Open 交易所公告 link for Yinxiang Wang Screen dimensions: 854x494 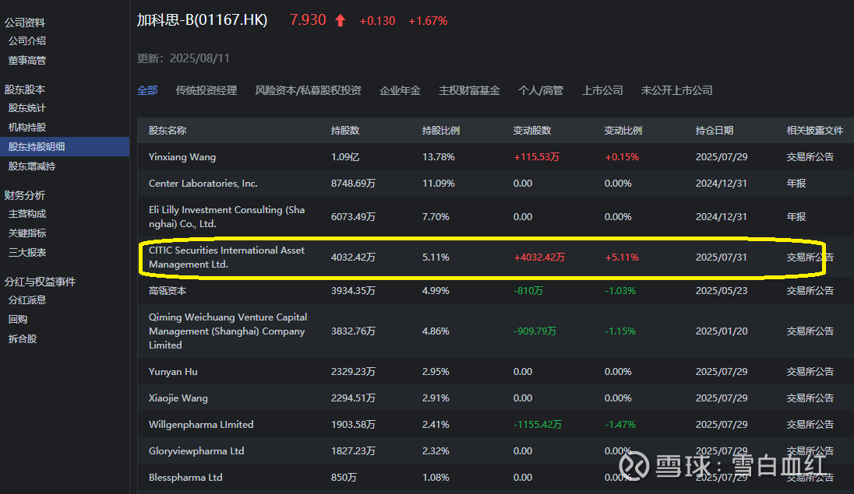[810, 156]
